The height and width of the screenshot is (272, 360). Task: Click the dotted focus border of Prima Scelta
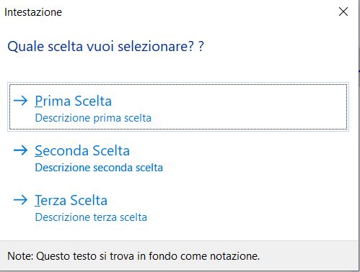click(x=178, y=84)
